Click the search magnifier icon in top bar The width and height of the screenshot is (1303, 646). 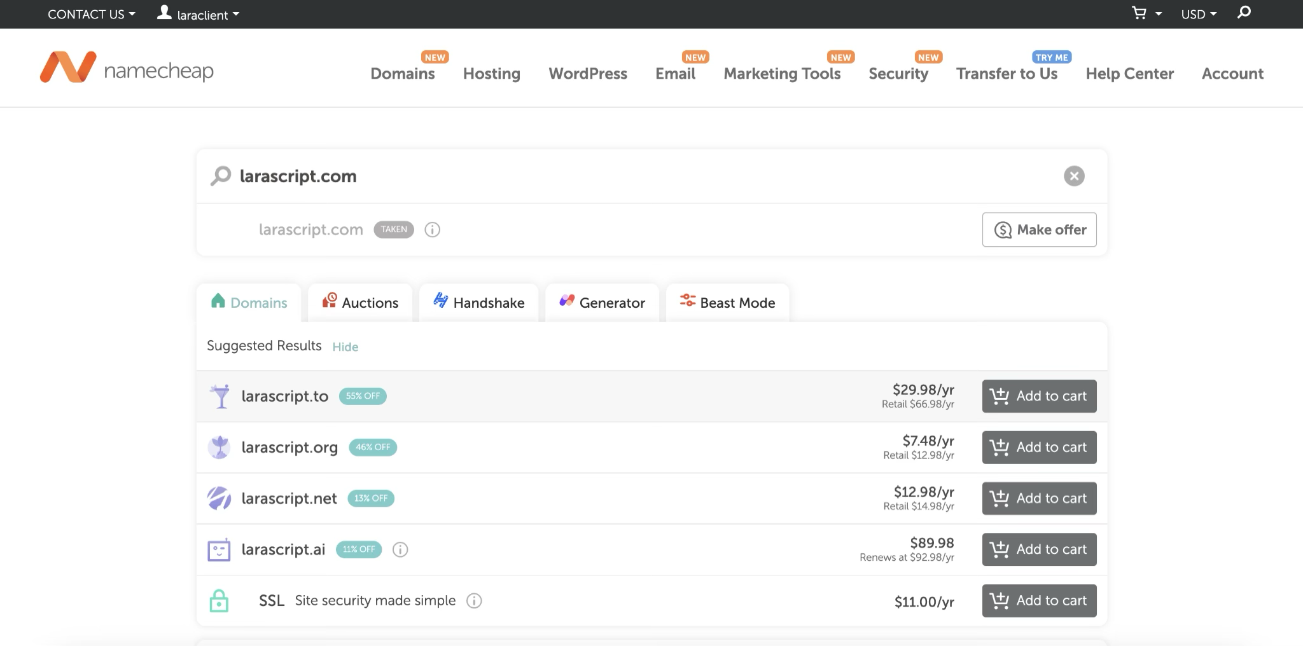[x=1244, y=13]
